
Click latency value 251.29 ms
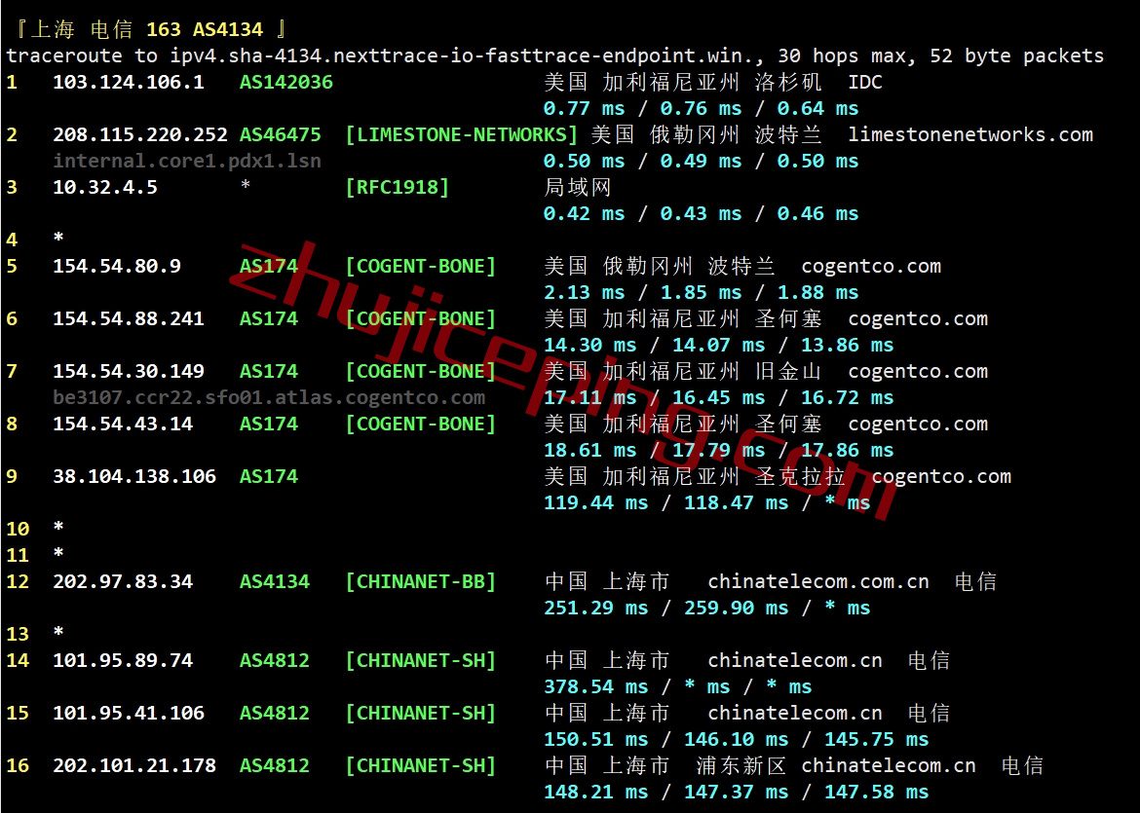(595, 608)
